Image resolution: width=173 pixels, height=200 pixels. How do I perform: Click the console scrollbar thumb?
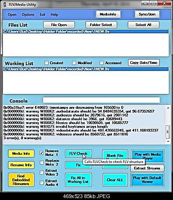(168, 132)
